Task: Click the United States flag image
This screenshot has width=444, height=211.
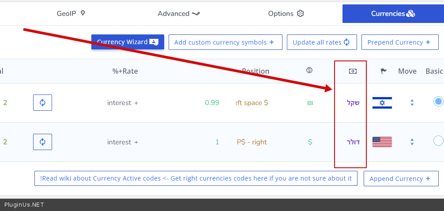Action: point(382,142)
